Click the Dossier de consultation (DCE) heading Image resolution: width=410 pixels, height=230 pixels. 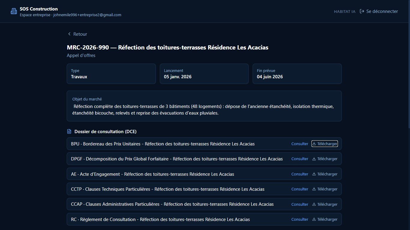105,131
